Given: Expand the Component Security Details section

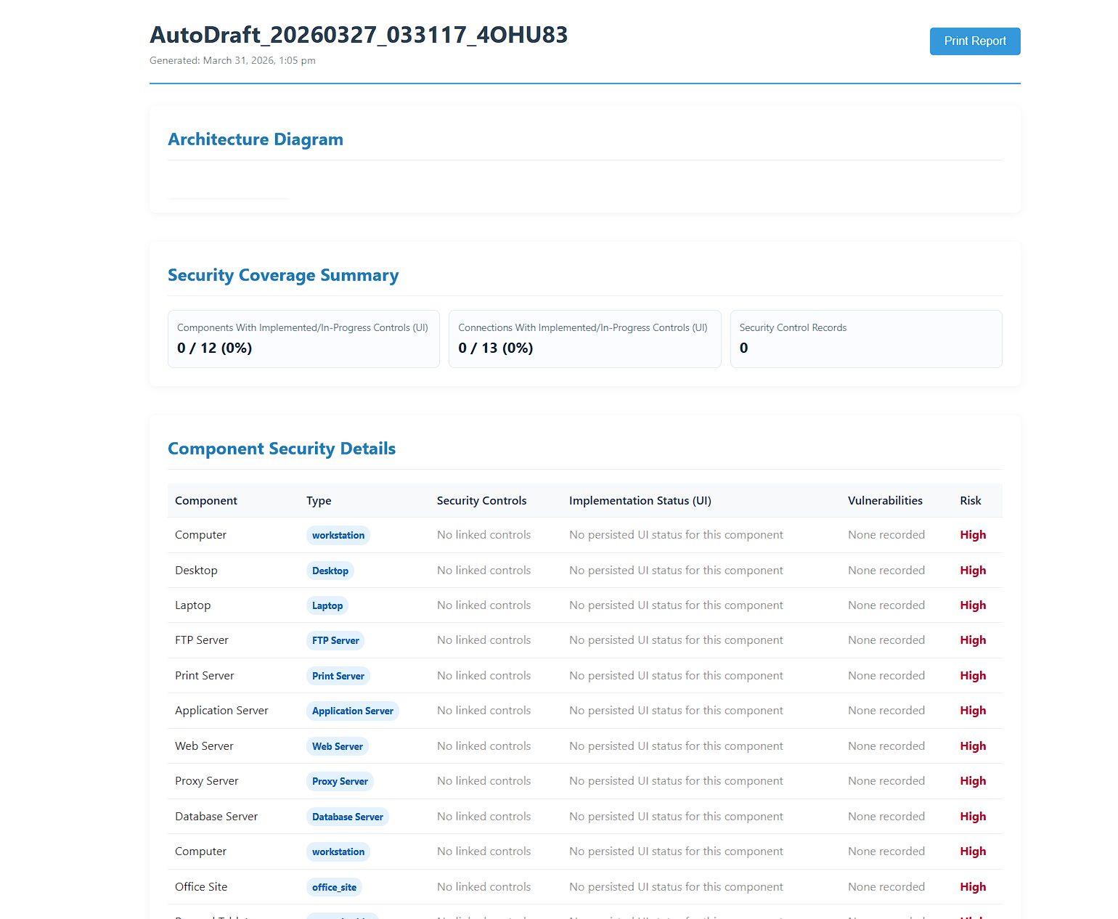Looking at the screenshot, I should [x=282, y=449].
